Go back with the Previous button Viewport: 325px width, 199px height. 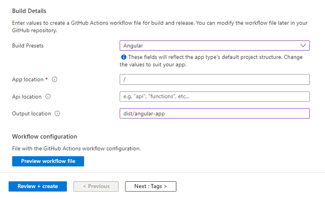[96, 186]
